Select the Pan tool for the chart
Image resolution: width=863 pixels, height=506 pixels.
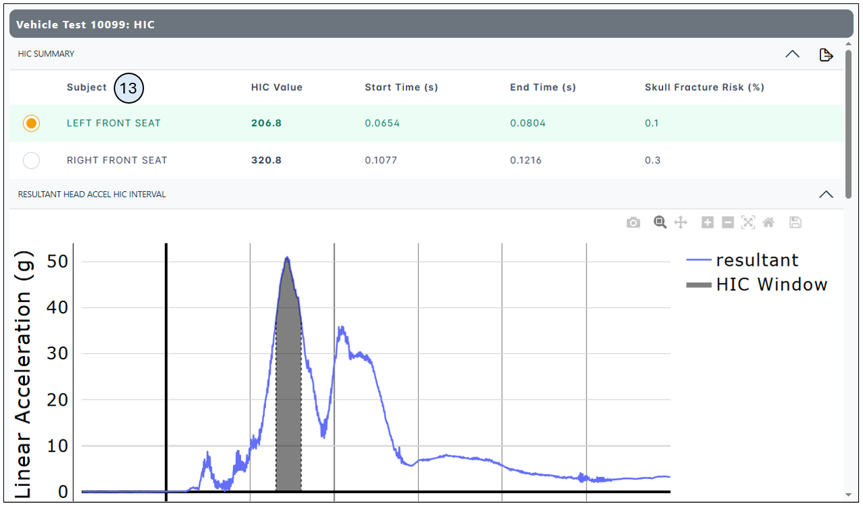[681, 222]
